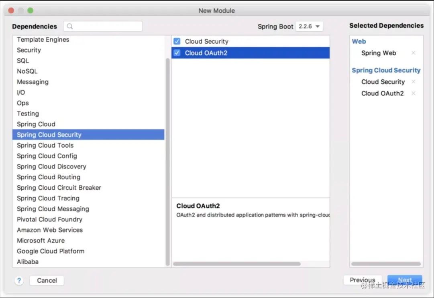Select the Messaging category
Viewport: 434px width, 298px height.
point(88,82)
